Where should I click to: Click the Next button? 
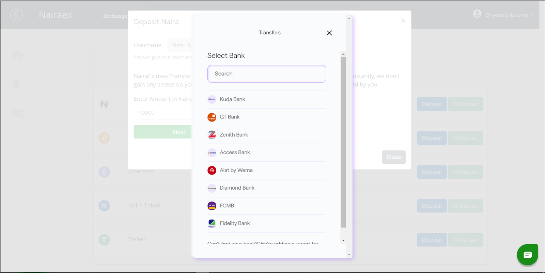pyautogui.click(x=163, y=132)
